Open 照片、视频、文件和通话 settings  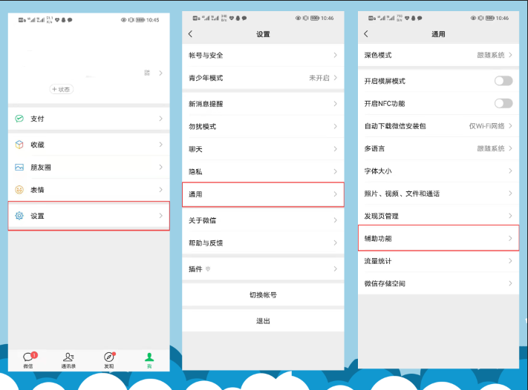(x=438, y=194)
